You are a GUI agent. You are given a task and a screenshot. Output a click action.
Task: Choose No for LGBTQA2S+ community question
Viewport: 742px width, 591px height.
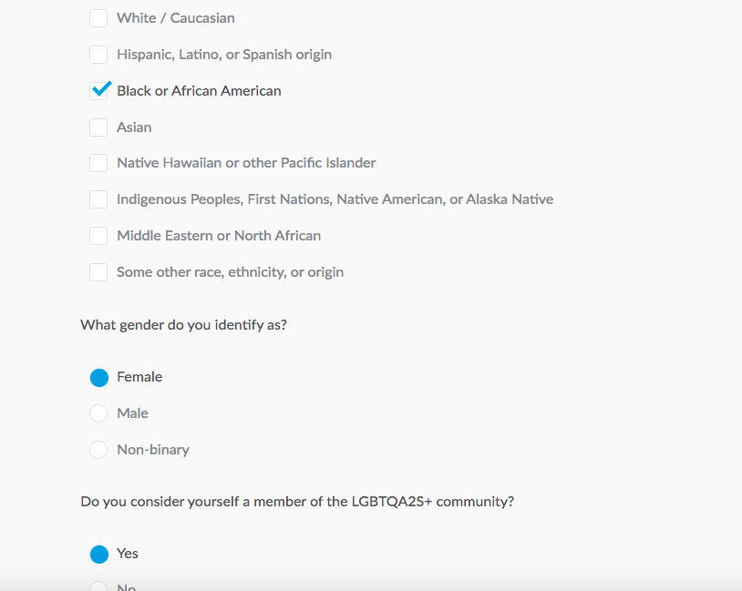pos(98,587)
